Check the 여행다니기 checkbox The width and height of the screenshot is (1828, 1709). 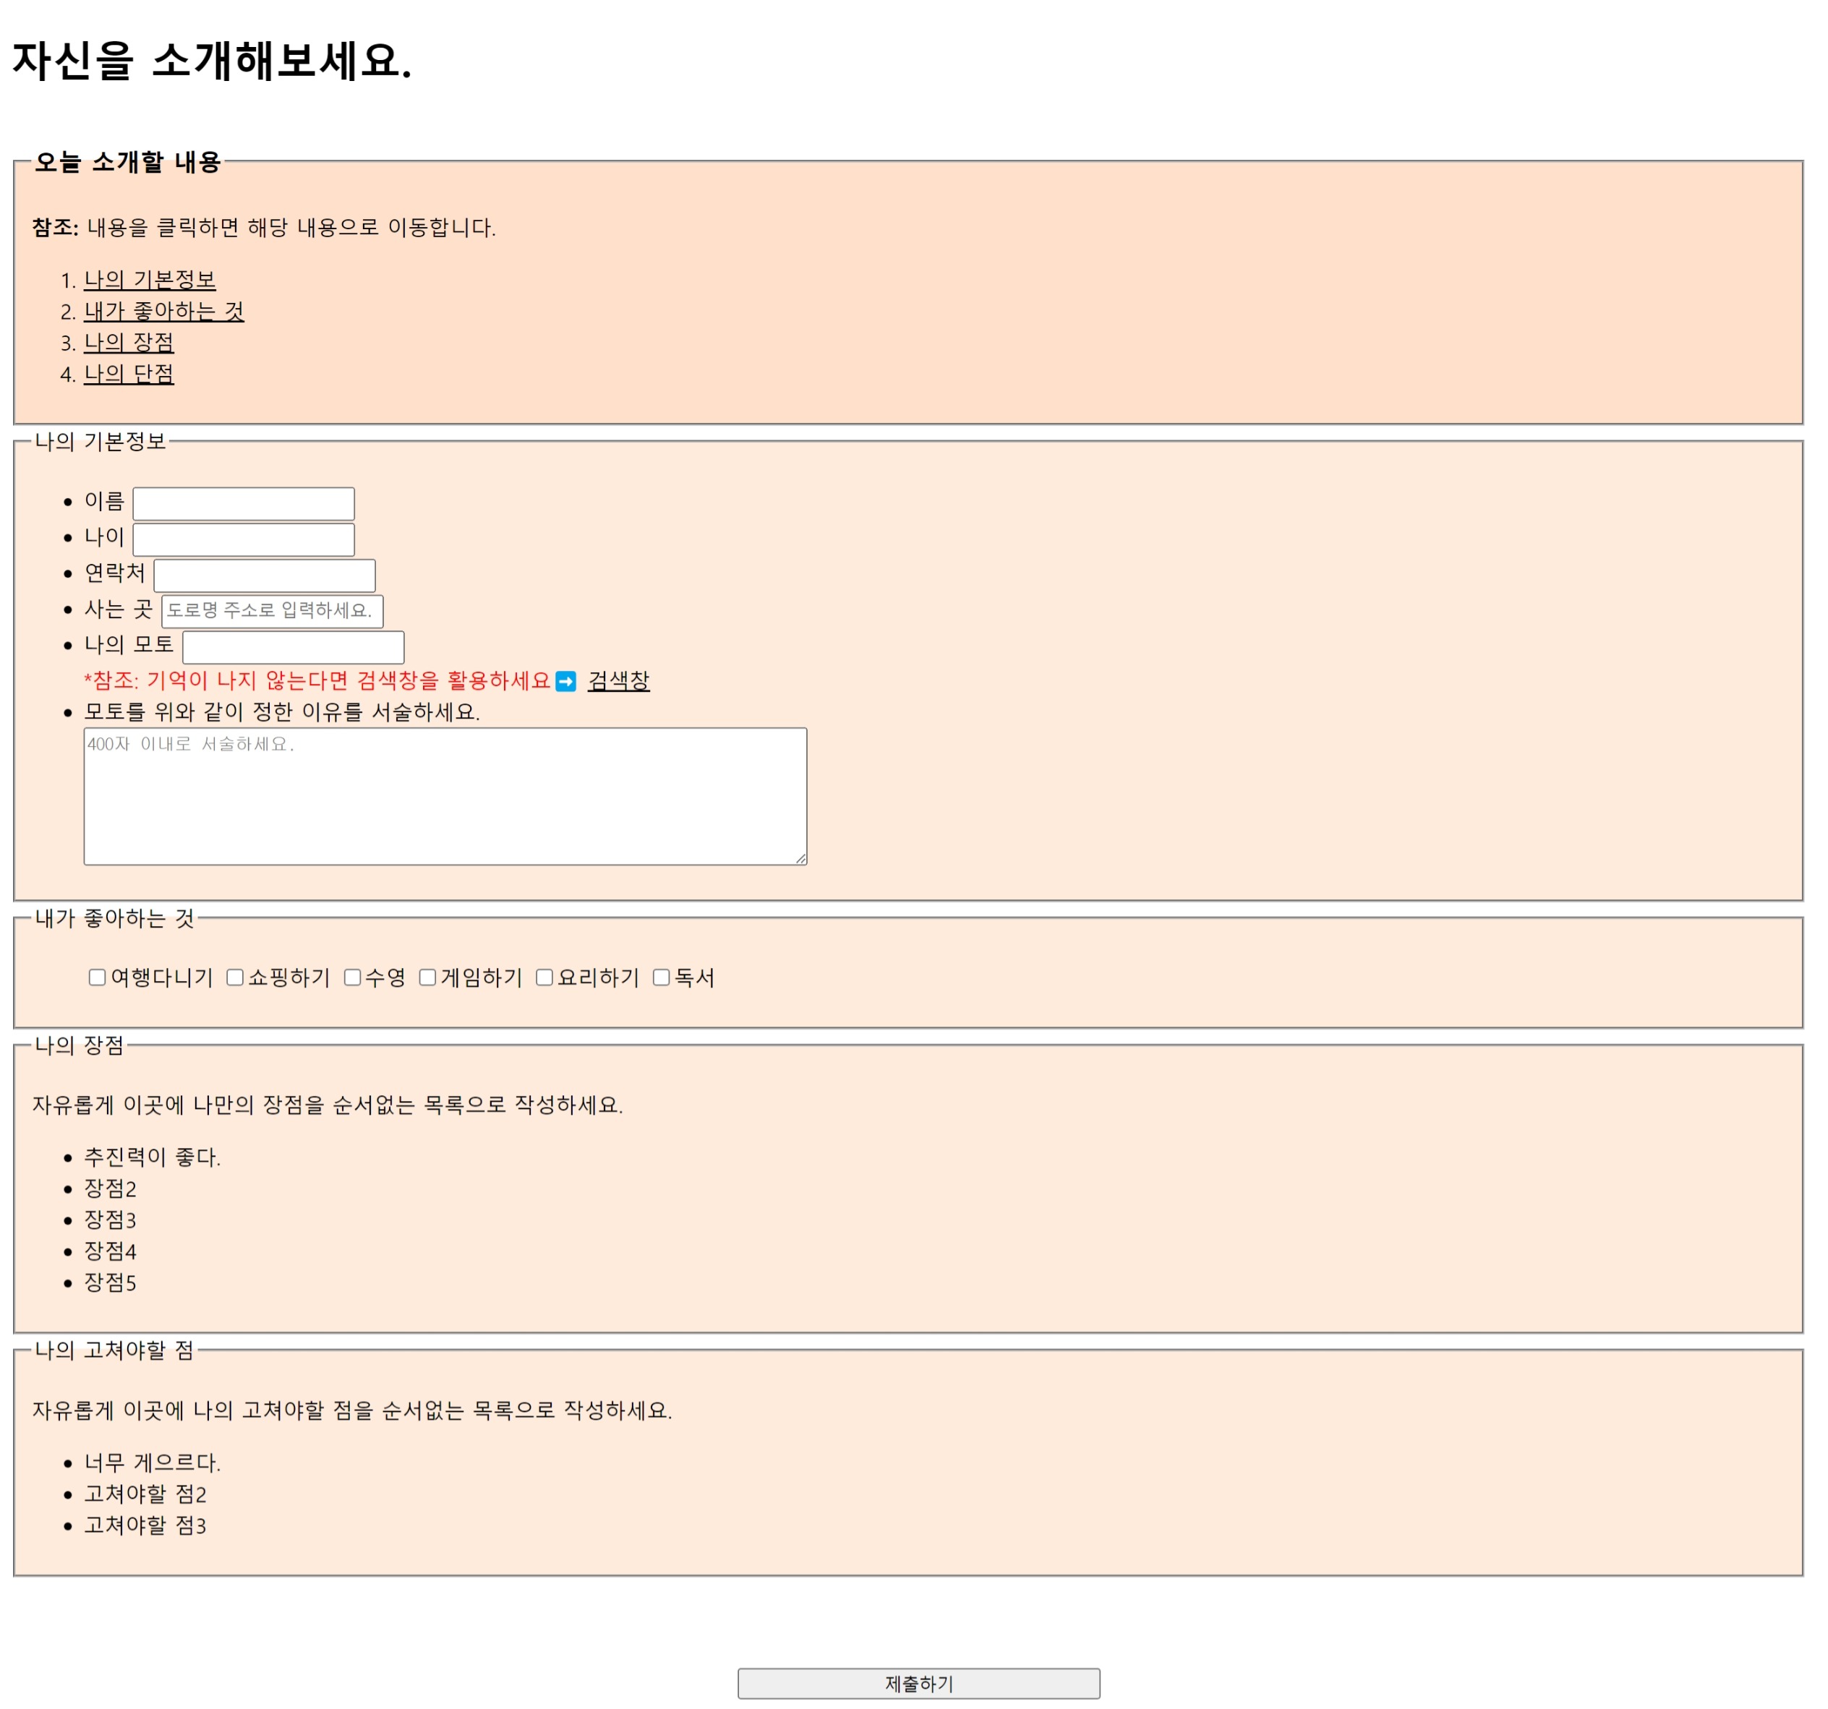tap(98, 977)
